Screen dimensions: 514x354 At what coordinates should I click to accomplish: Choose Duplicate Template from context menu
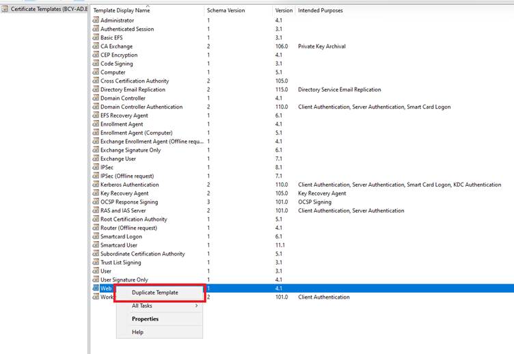pos(160,292)
